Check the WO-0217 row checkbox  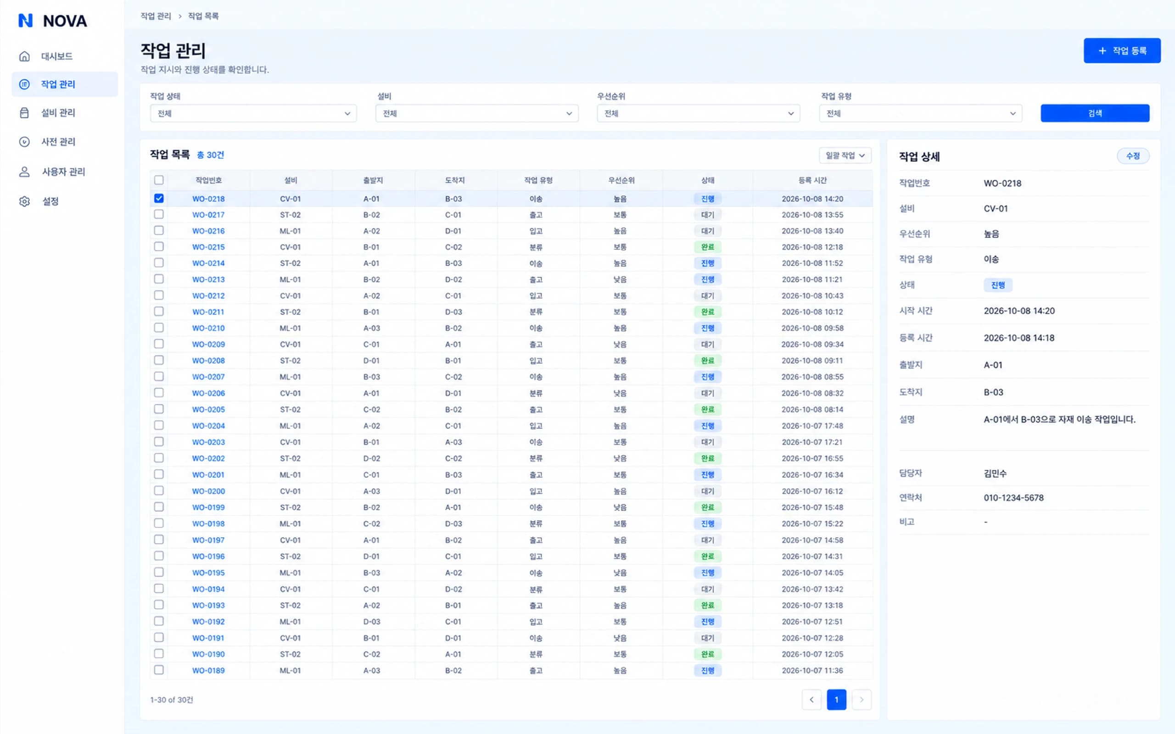pyautogui.click(x=159, y=214)
